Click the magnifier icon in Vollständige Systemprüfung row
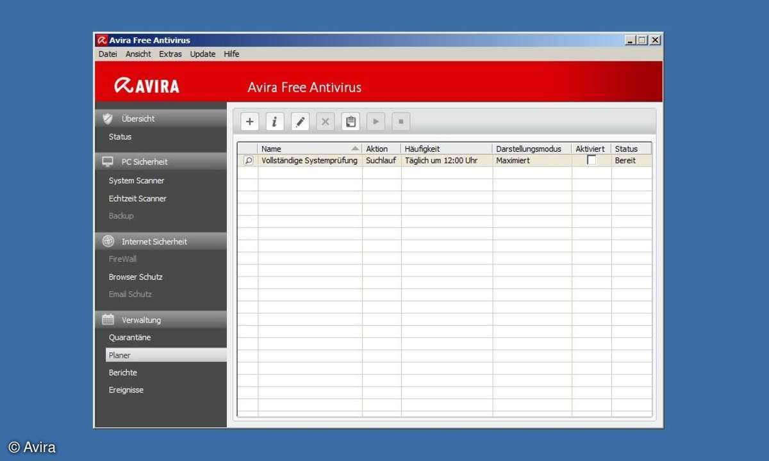This screenshot has height=461, width=769. click(x=249, y=161)
